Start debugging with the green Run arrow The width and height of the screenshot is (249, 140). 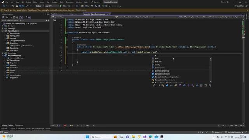61,6
